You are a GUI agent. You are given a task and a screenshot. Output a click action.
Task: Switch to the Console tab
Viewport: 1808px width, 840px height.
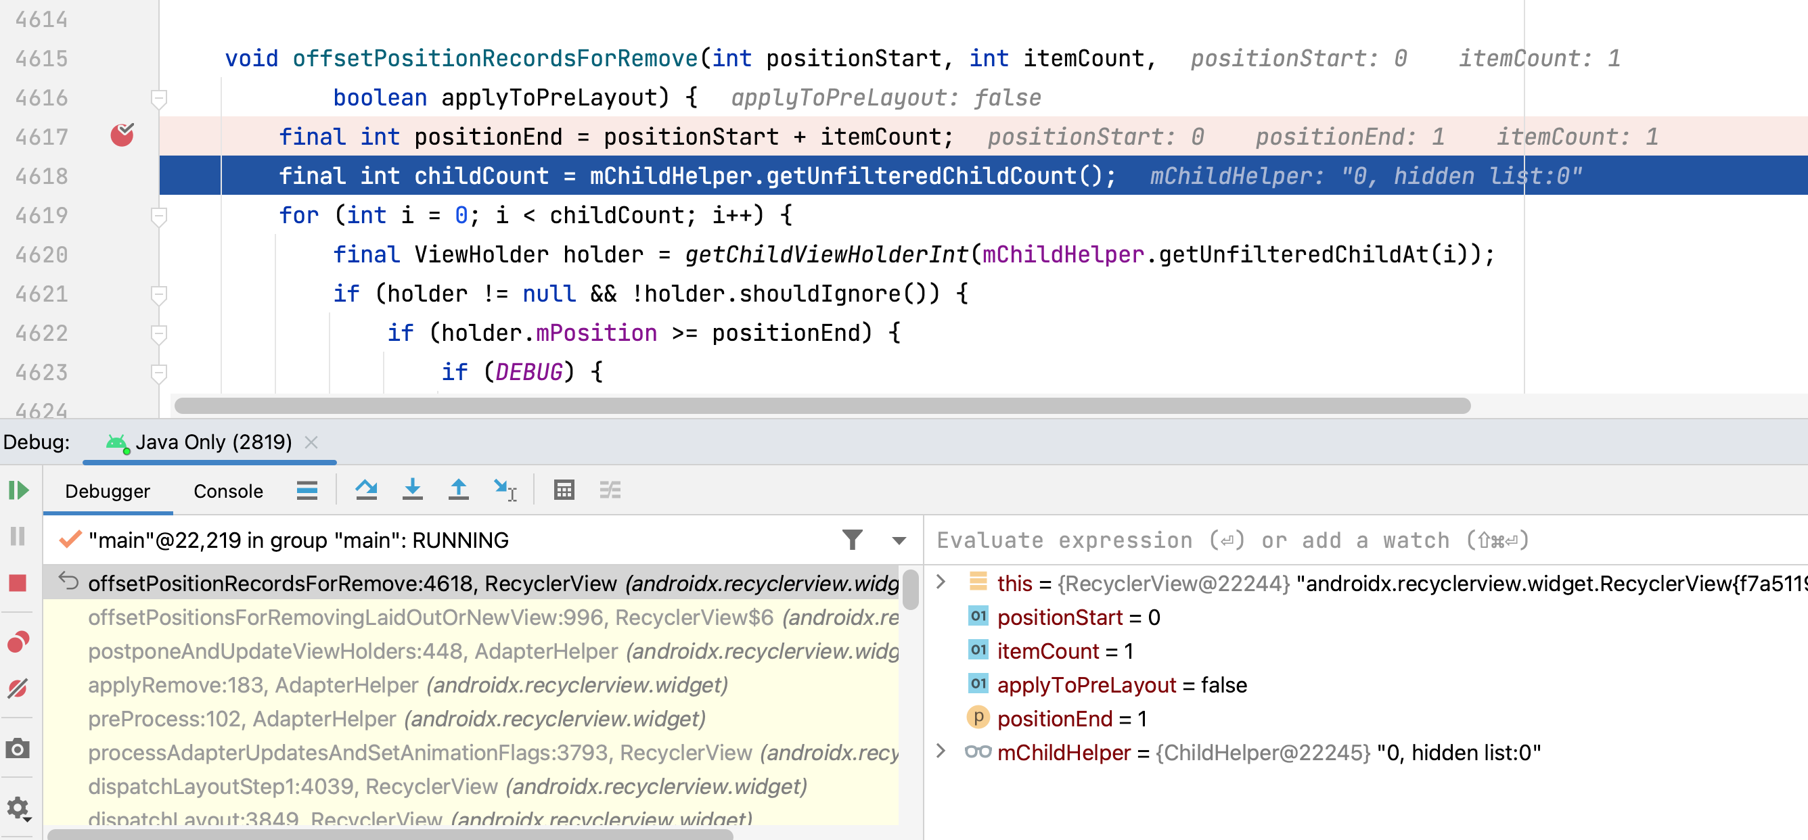click(228, 490)
